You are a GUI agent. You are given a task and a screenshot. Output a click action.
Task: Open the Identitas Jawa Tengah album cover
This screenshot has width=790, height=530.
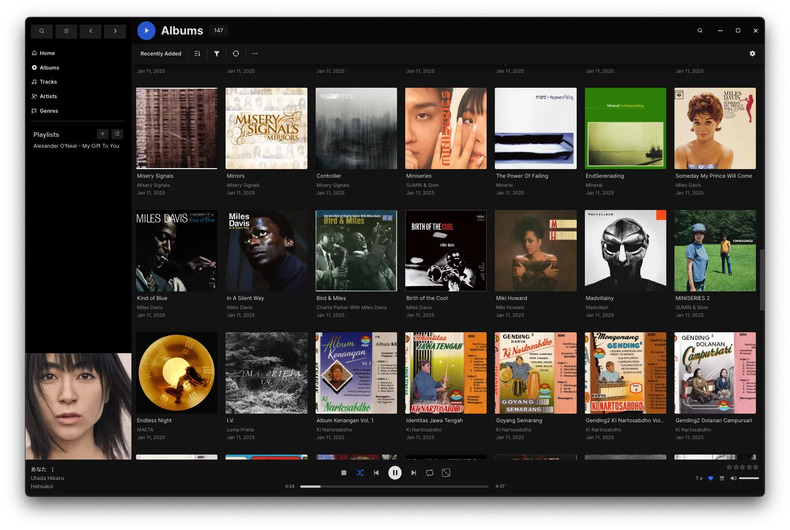tap(446, 373)
